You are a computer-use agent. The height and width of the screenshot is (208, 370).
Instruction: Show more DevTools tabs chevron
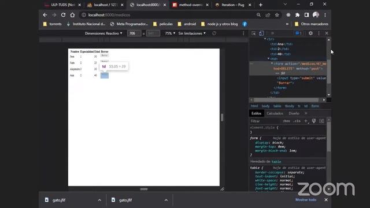[x=272, y=34]
